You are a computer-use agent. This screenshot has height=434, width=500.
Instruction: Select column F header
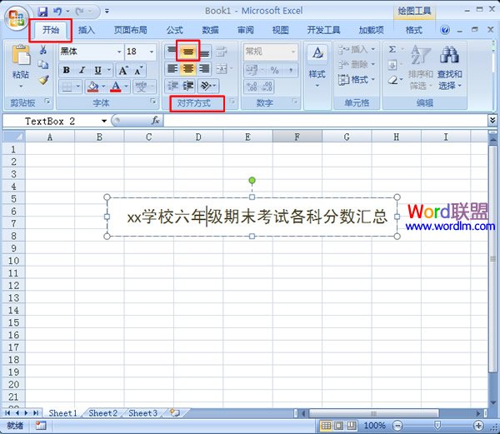(297, 137)
